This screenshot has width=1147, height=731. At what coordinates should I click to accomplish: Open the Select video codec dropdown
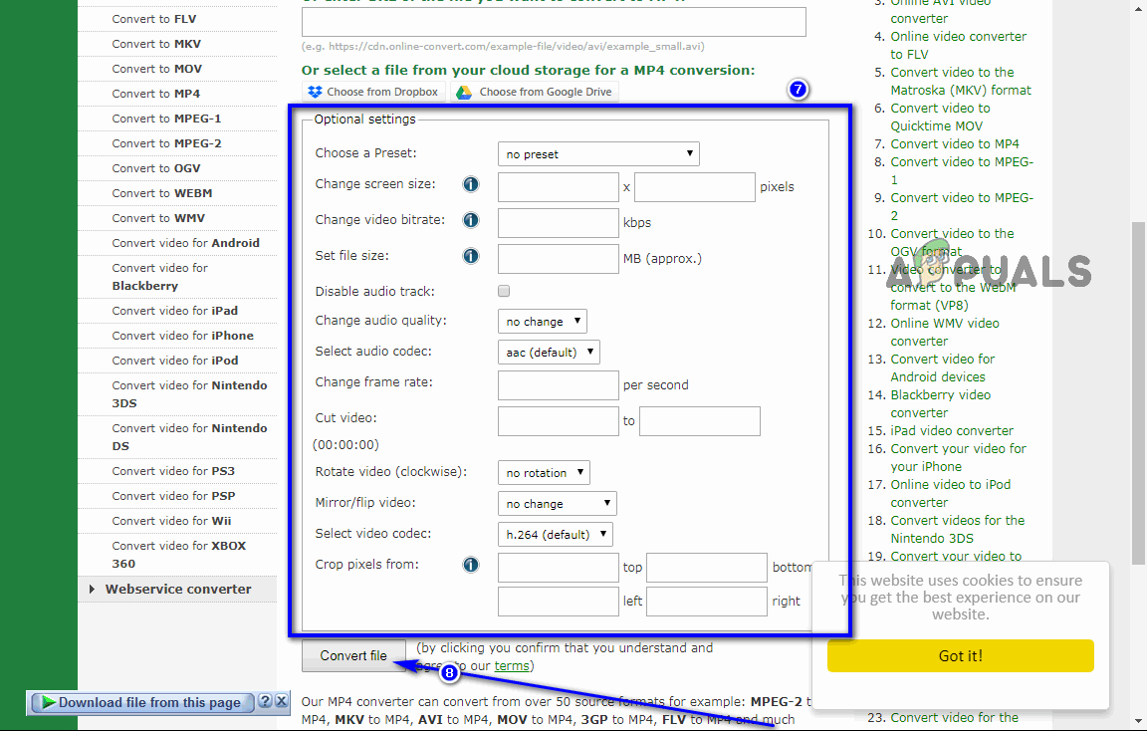click(556, 534)
